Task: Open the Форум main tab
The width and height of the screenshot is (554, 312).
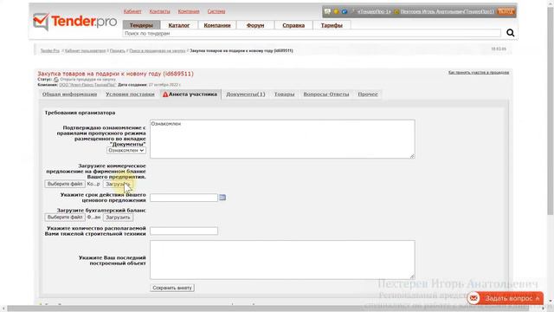Action: pos(255,25)
